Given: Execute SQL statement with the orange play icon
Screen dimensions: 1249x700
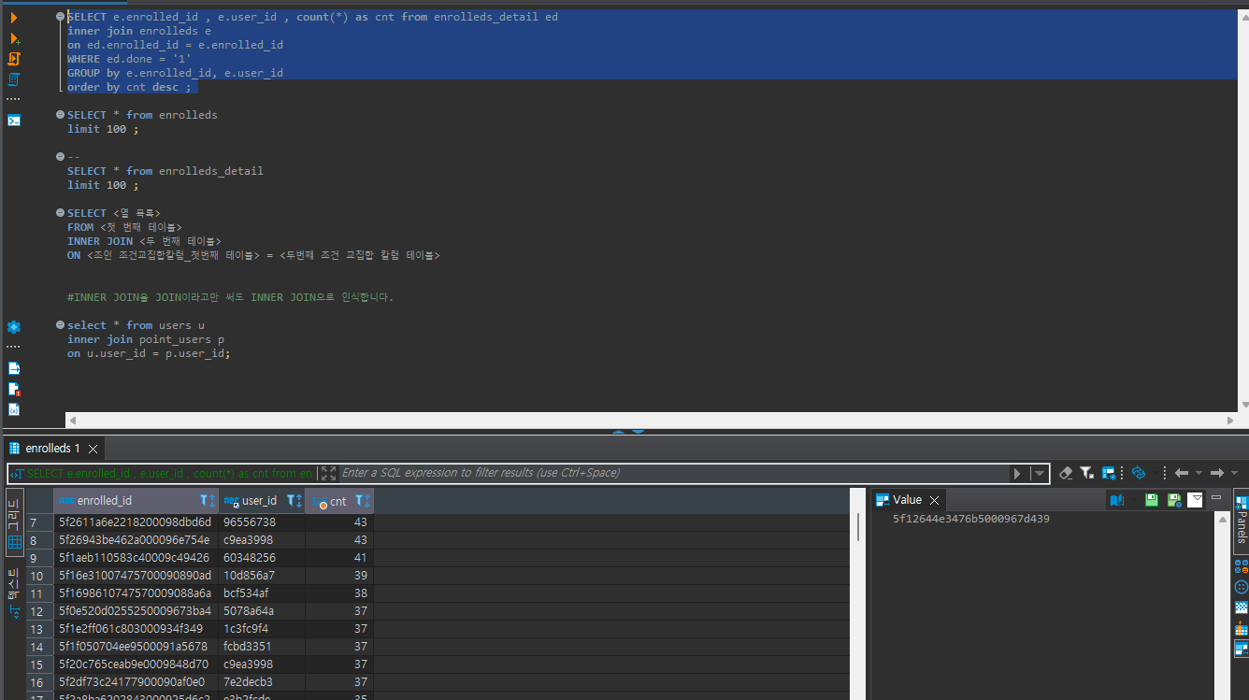Looking at the screenshot, I should pyautogui.click(x=13, y=18).
